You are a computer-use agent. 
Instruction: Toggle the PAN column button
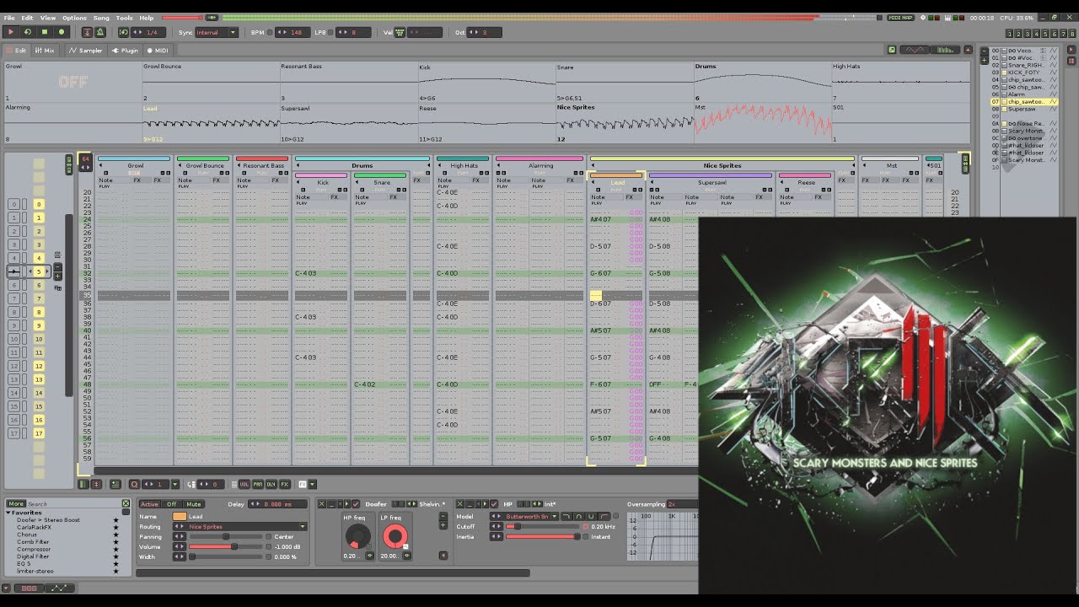pyautogui.click(x=258, y=484)
